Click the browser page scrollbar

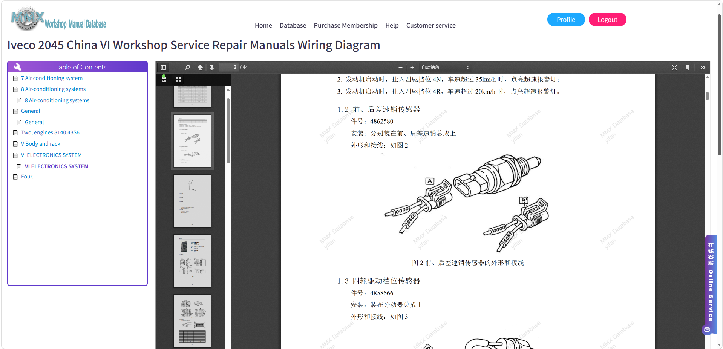tap(719, 85)
